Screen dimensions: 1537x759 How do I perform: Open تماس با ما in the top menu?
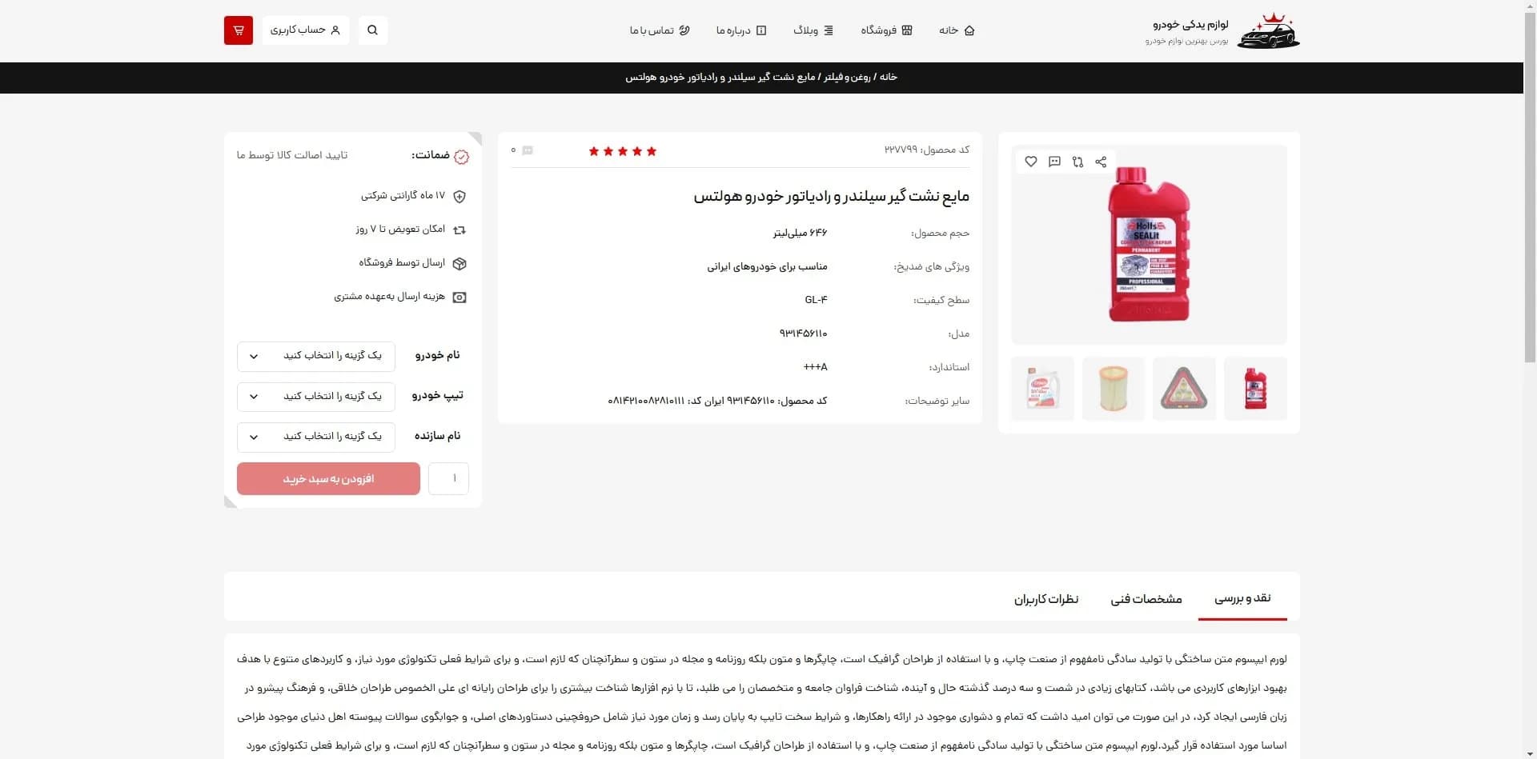660,30
